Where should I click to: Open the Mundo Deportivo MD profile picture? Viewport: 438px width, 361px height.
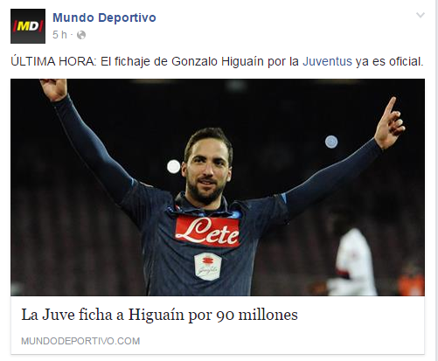pyautogui.click(x=28, y=26)
